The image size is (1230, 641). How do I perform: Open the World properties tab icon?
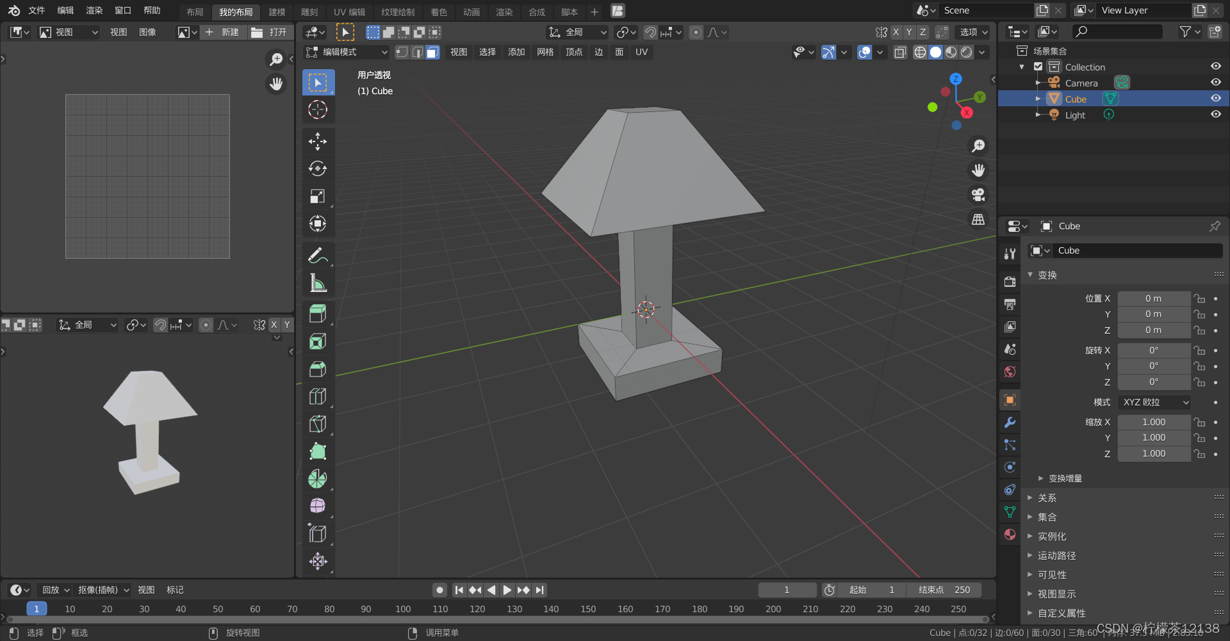[1010, 371]
